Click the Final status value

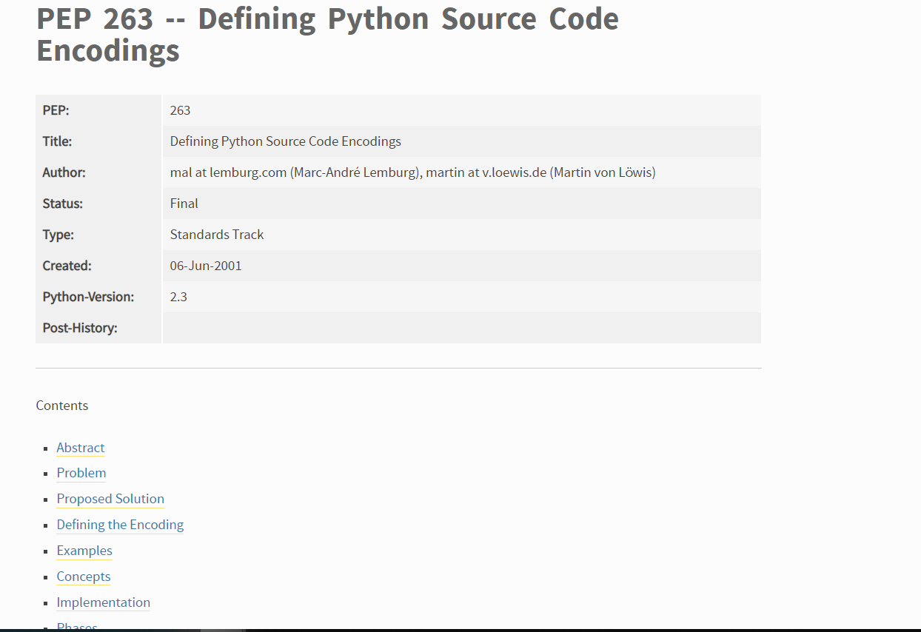point(184,204)
